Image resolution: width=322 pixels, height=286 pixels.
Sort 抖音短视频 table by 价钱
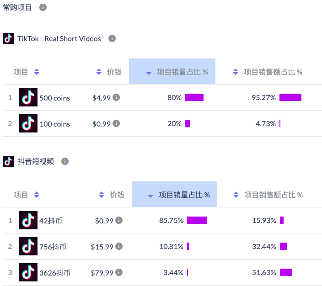click(x=111, y=195)
